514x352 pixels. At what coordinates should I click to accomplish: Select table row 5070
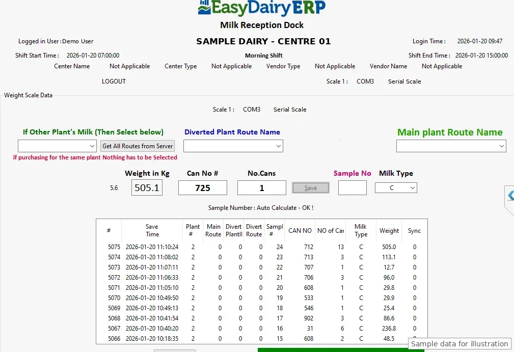pos(262,297)
